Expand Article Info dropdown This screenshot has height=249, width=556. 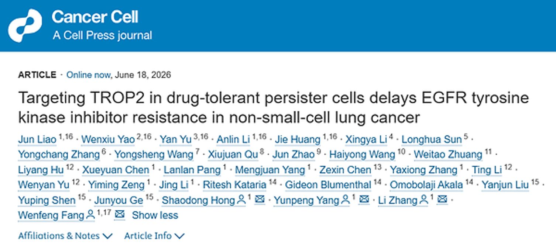(x=154, y=236)
